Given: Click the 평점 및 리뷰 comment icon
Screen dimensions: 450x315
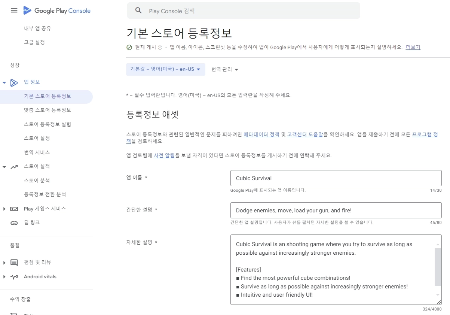Looking at the screenshot, I should pos(14,263).
